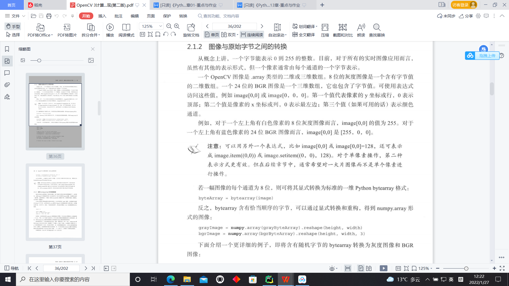This screenshot has width=509, height=286.
Task: Toggle 双页 two-page view
Action: (x=230, y=34)
